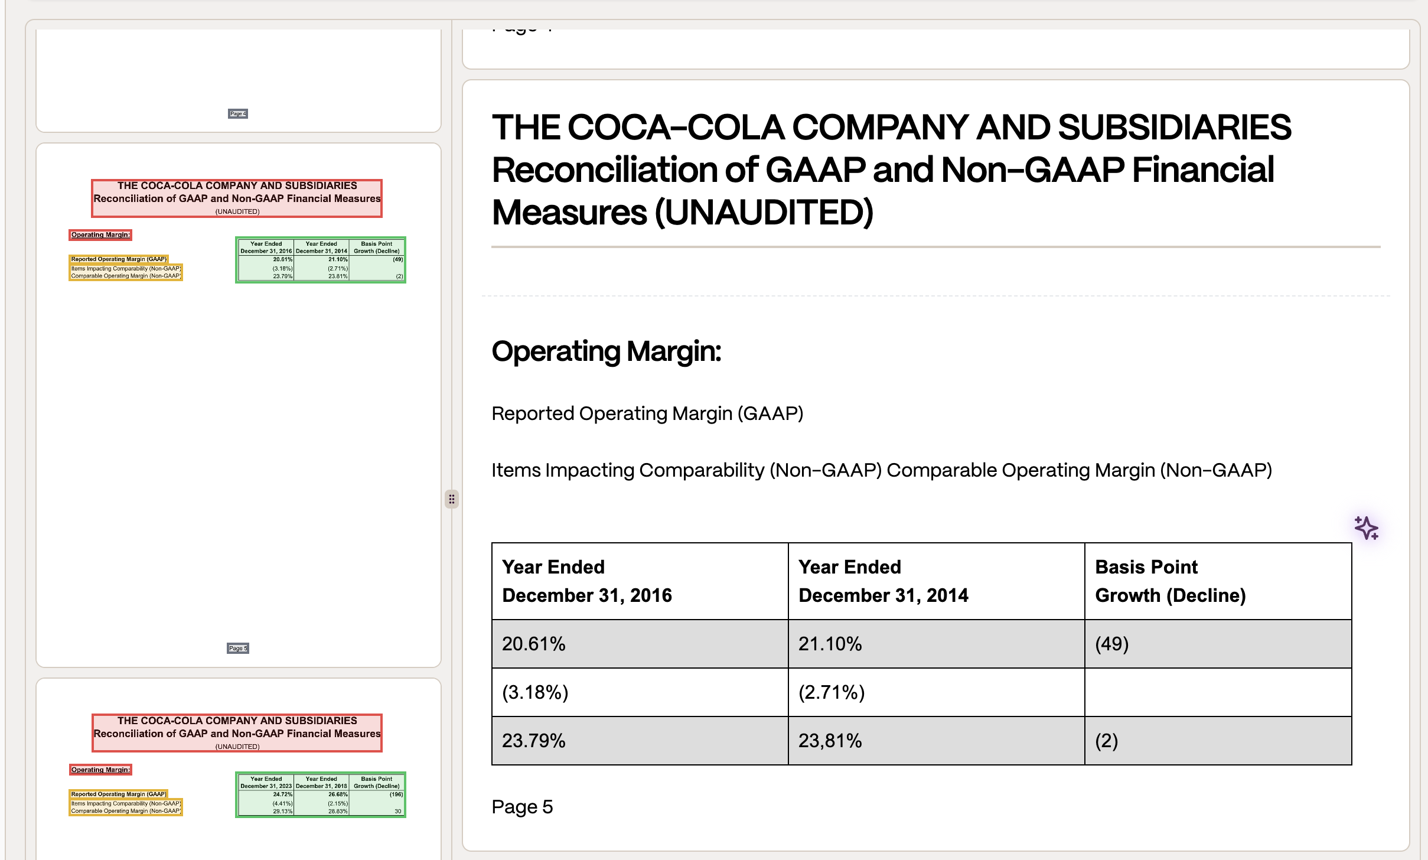1428x860 pixels.
Task: Click '26.68%' in the bottom thumbnail table
Action: click(x=338, y=794)
